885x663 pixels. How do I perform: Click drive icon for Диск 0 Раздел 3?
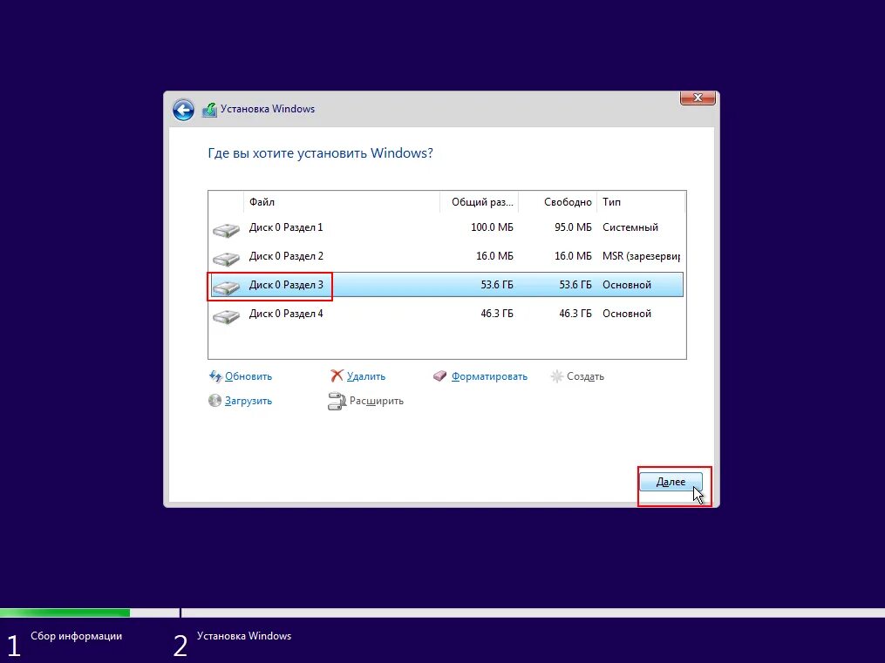[x=227, y=288]
